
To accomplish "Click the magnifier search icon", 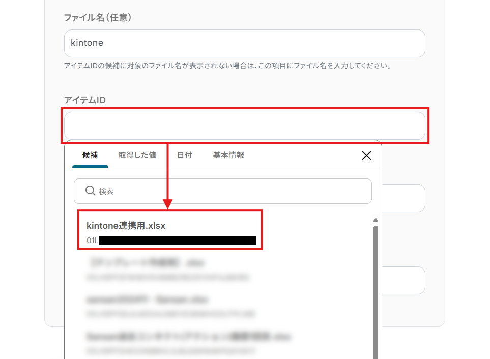I will [90, 191].
